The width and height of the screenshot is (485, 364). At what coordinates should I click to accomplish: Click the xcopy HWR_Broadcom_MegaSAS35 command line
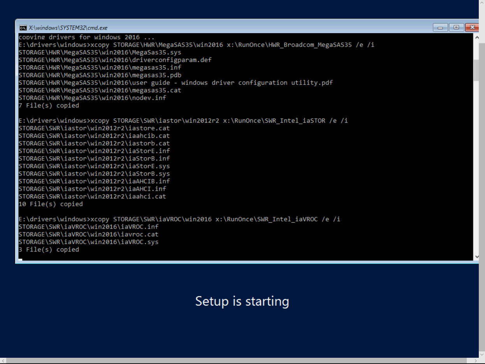[x=196, y=45]
